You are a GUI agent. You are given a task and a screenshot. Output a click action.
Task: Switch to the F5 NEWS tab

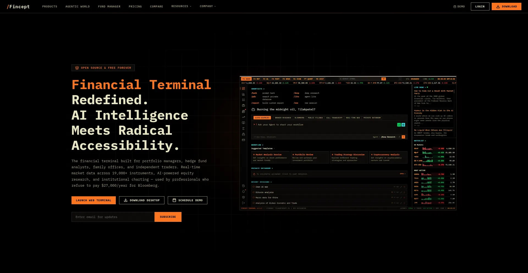[286, 79]
